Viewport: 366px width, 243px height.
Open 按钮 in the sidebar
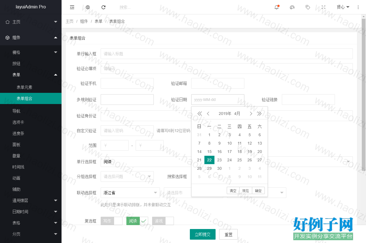coord(31,63)
